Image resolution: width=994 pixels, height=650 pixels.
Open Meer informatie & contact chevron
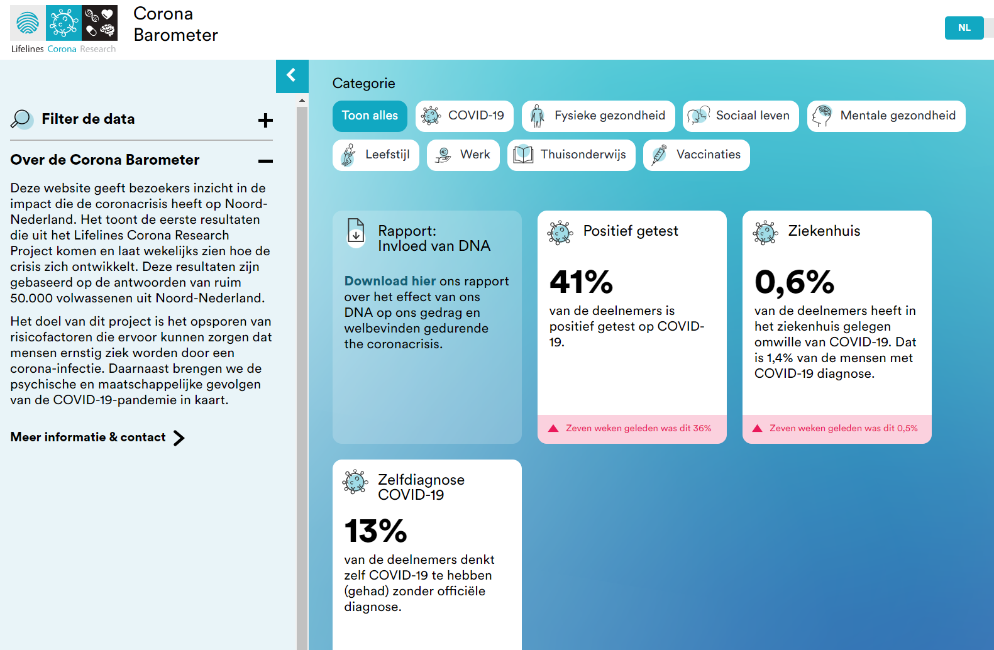point(179,438)
